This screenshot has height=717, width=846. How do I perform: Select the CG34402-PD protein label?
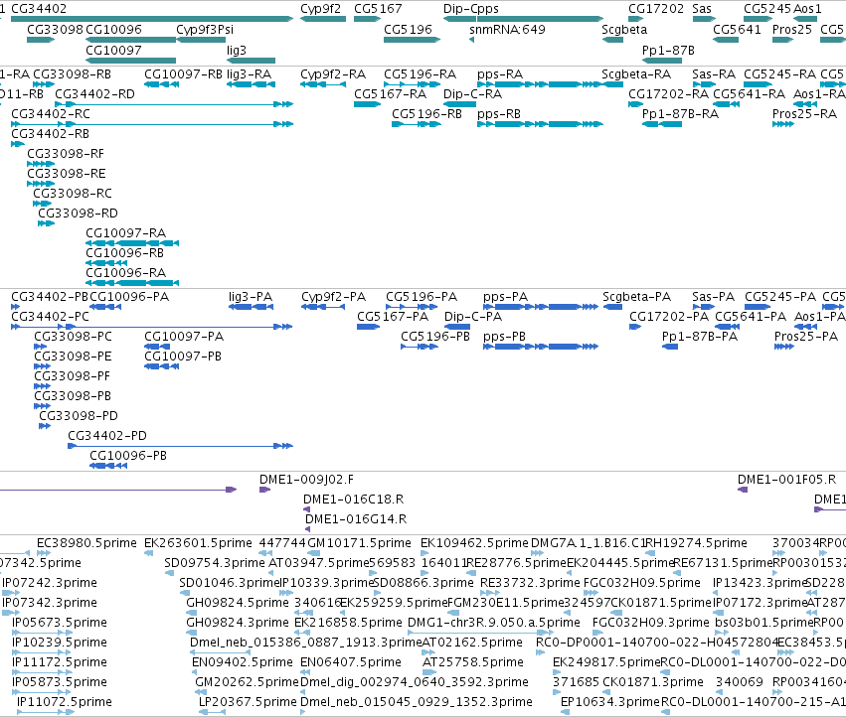(107, 436)
